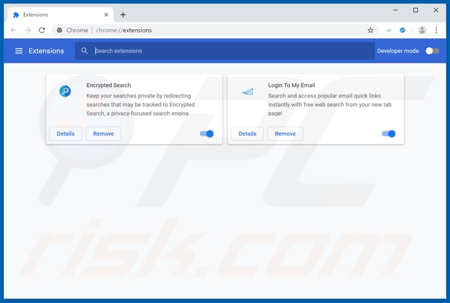This screenshot has width=450, height=303.
Task: Click the Login To My Email card icon
Action: tap(247, 92)
